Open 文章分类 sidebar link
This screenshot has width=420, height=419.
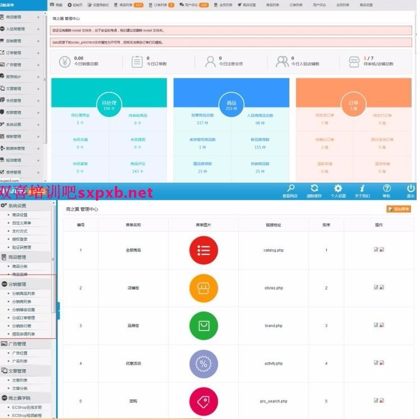pos(20,388)
